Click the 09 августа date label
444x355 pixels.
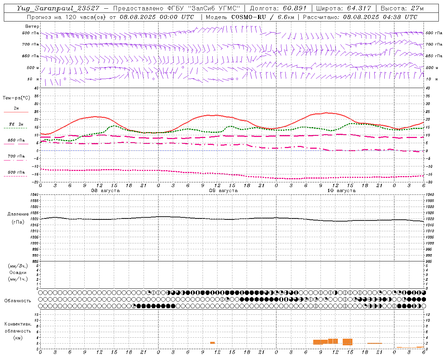click(x=223, y=191)
